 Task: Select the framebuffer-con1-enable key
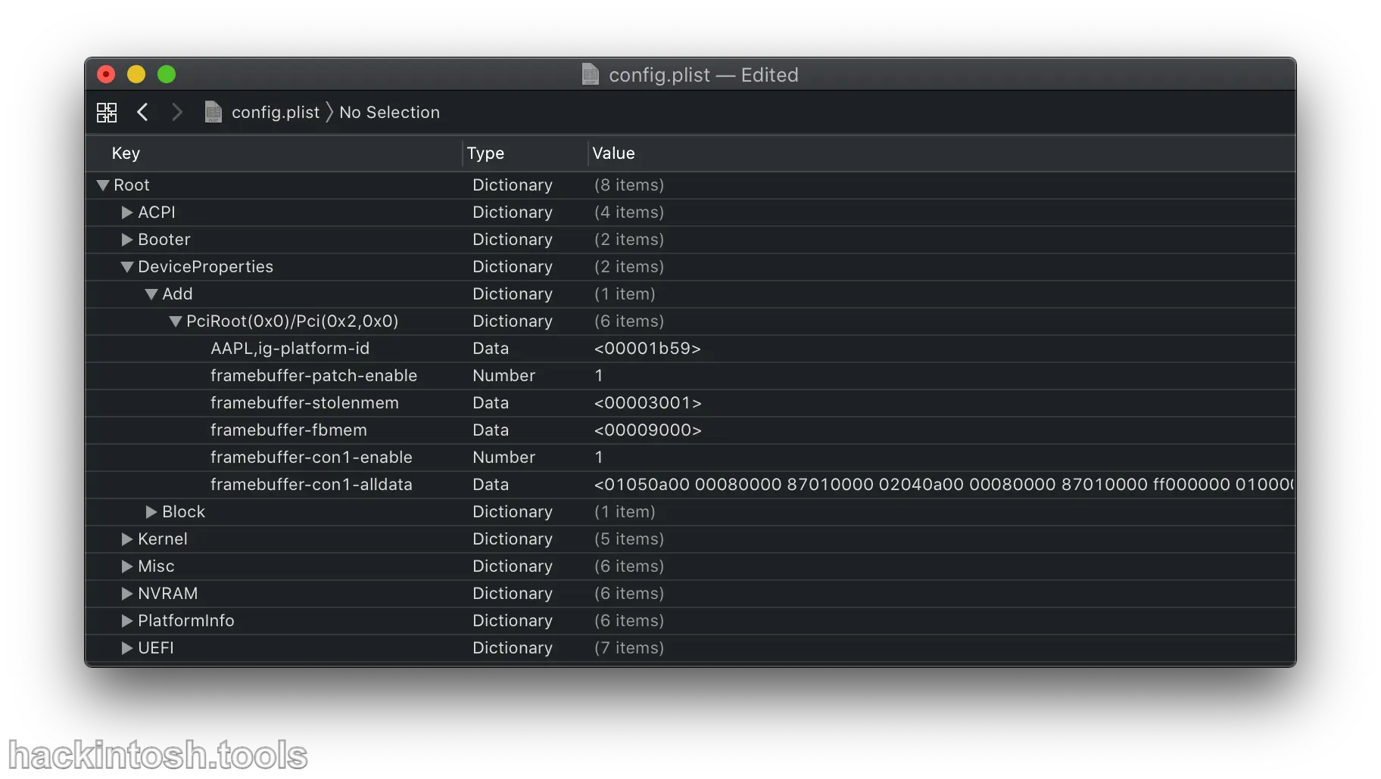click(311, 458)
